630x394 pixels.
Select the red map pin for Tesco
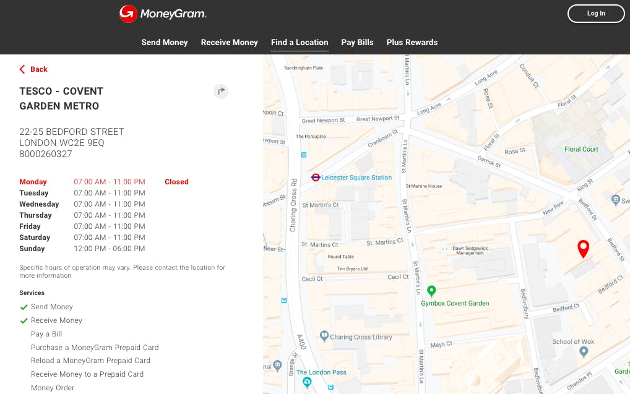point(583,247)
